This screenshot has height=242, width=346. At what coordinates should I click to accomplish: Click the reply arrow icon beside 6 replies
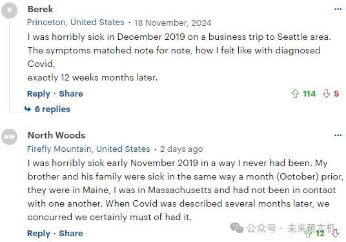(x=28, y=109)
